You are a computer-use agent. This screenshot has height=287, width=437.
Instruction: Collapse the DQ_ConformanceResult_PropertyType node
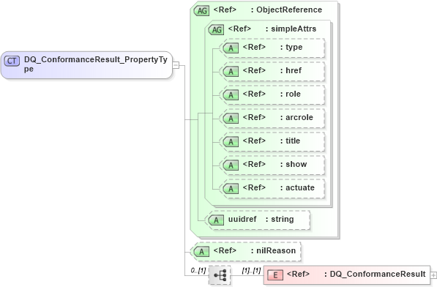[176, 65]
